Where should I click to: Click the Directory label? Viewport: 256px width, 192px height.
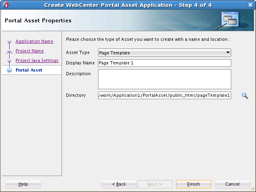[x=76, y=95]
